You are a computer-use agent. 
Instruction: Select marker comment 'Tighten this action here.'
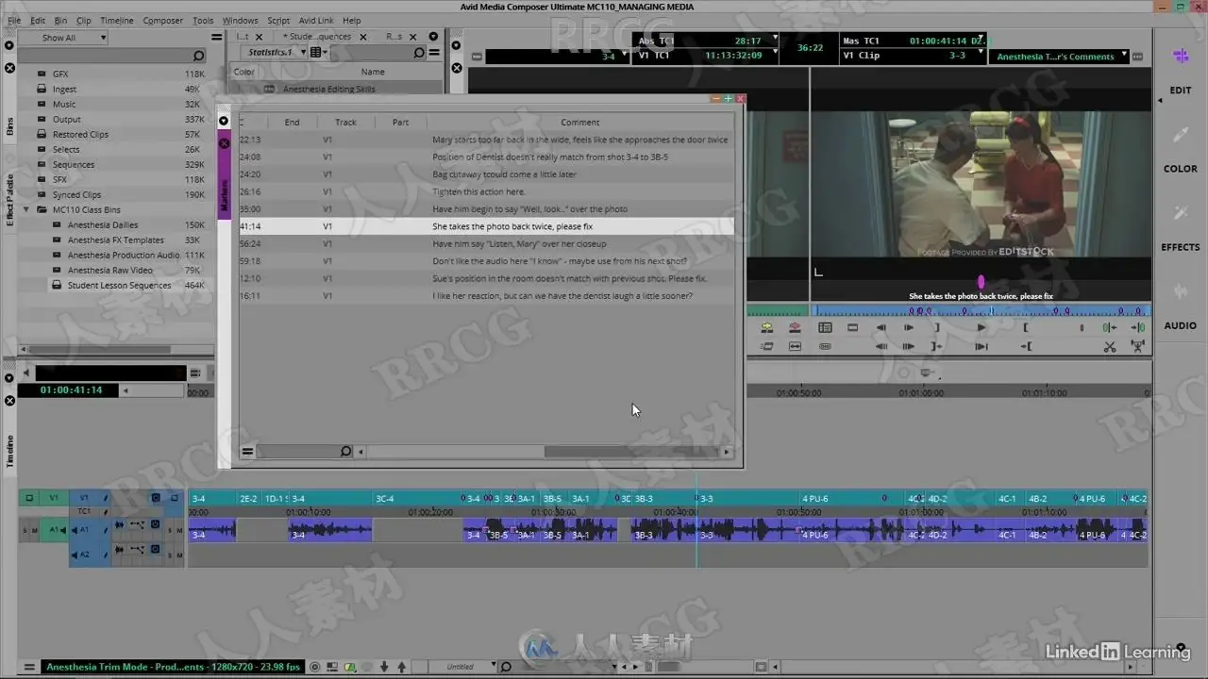click(478, 191)
